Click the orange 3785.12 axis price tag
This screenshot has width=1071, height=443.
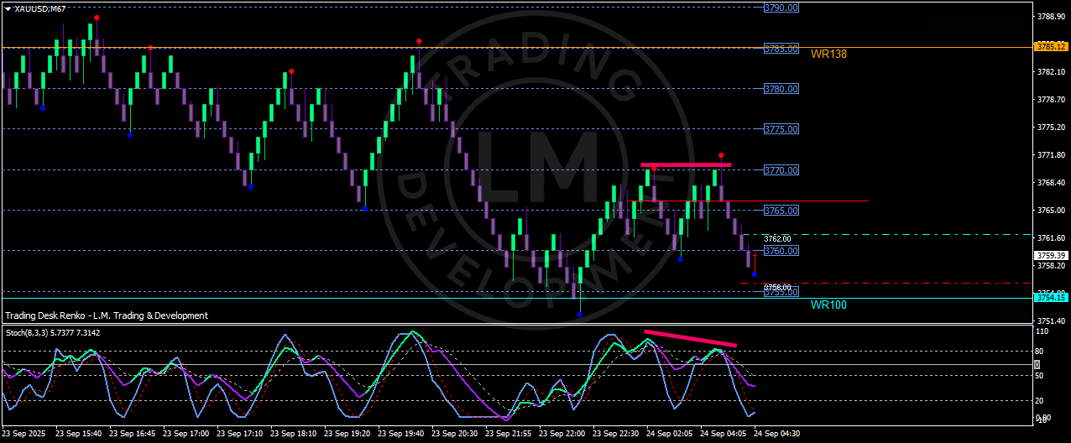1051,46
